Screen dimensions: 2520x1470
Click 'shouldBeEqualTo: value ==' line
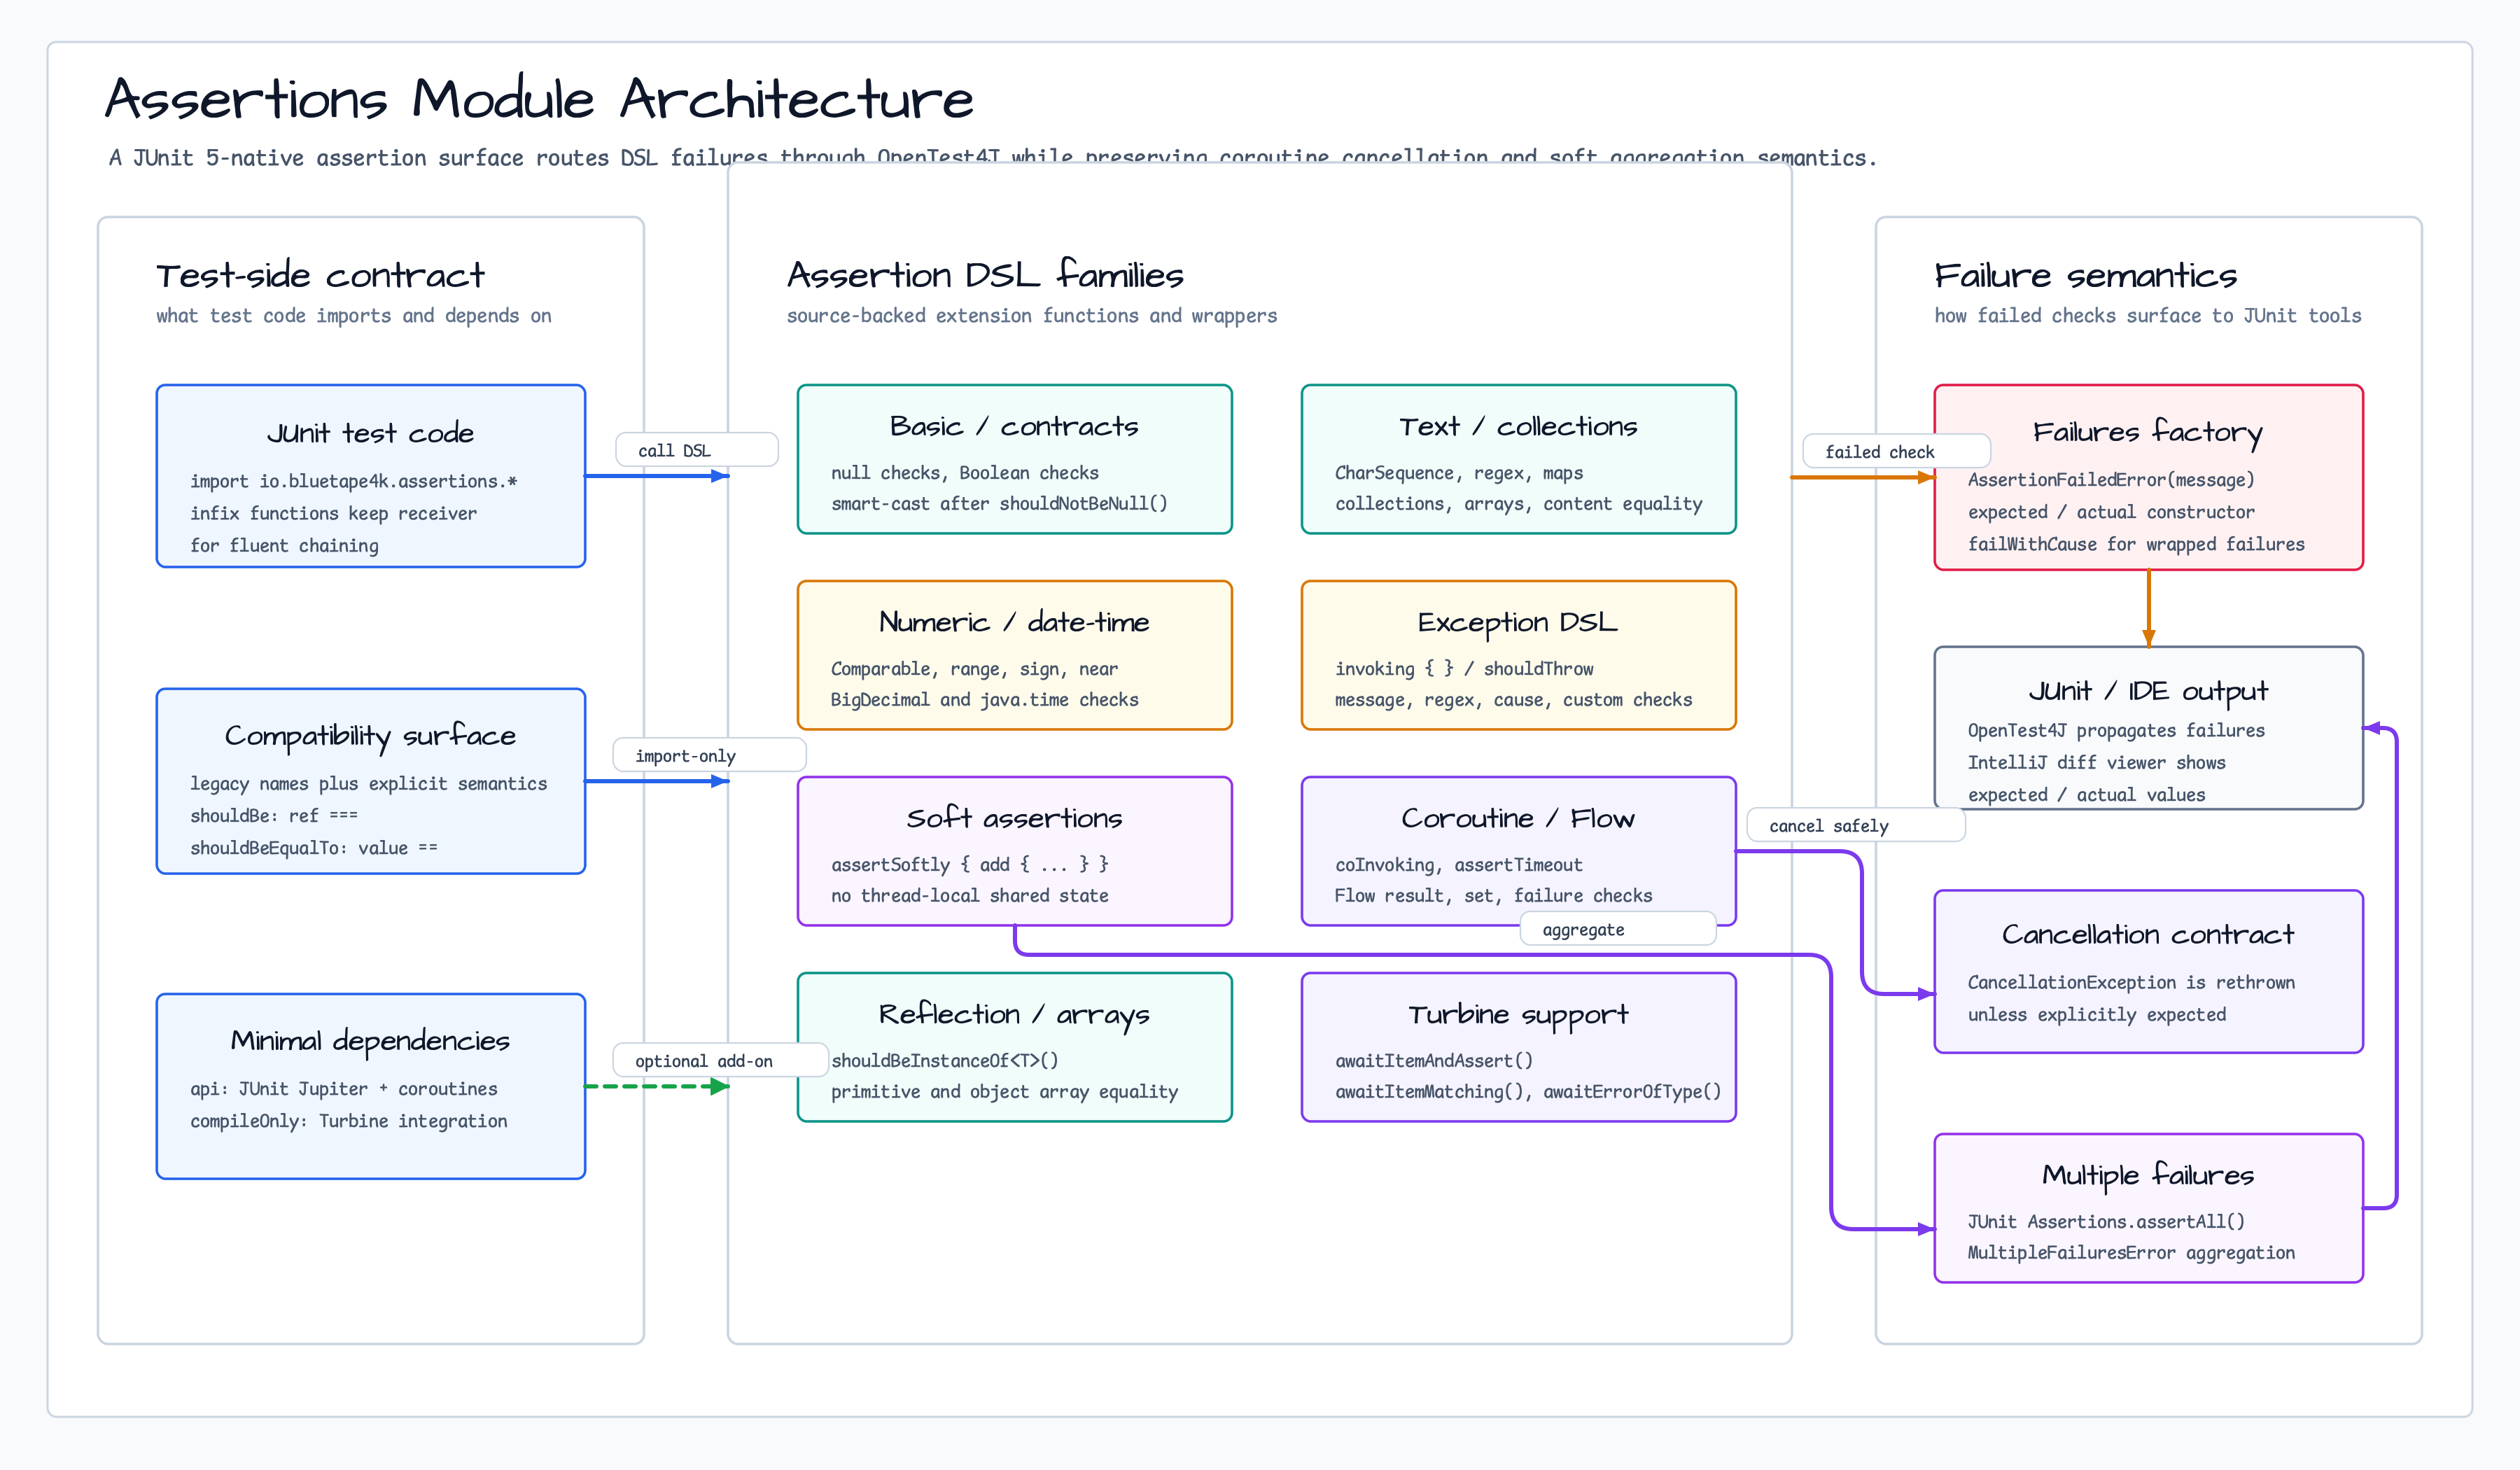click(314, 847)
